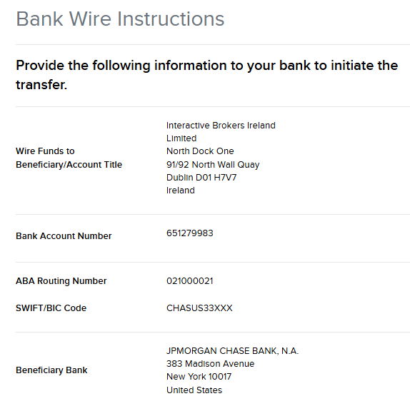Click the Dublin D01 H7V7 line
The width and height of the screenshot is (410, 411).
click(x=201, y=178)
